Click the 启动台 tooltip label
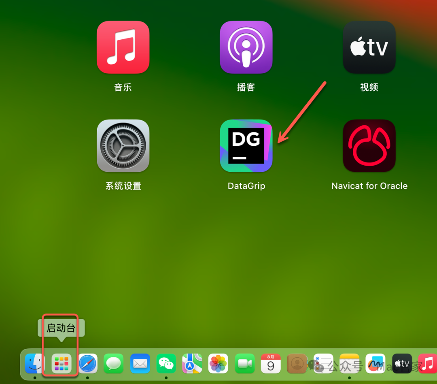Screen dimensions: 437x384 click(61, 328)
